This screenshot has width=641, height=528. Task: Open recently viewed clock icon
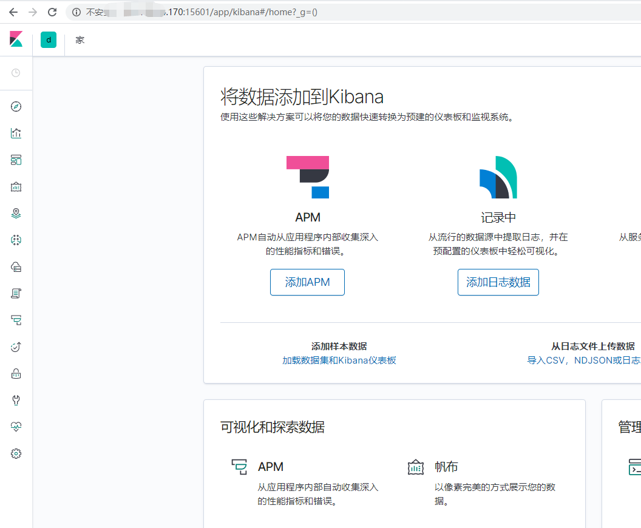pos(16,73)
